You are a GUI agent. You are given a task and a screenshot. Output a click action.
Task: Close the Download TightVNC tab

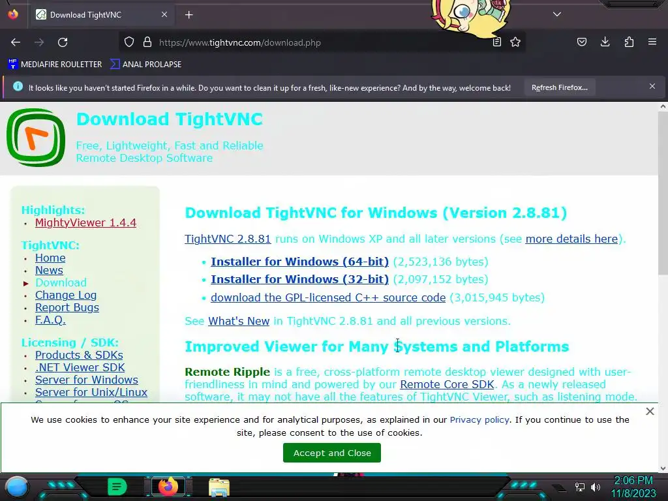click(x=164, y=14)
